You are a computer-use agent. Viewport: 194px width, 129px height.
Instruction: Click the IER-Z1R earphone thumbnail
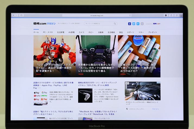click(85, 95)
